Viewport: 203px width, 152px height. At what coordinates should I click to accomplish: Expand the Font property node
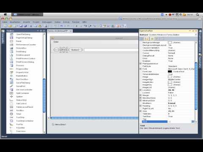pyautogui.click(x=140, y=69)
